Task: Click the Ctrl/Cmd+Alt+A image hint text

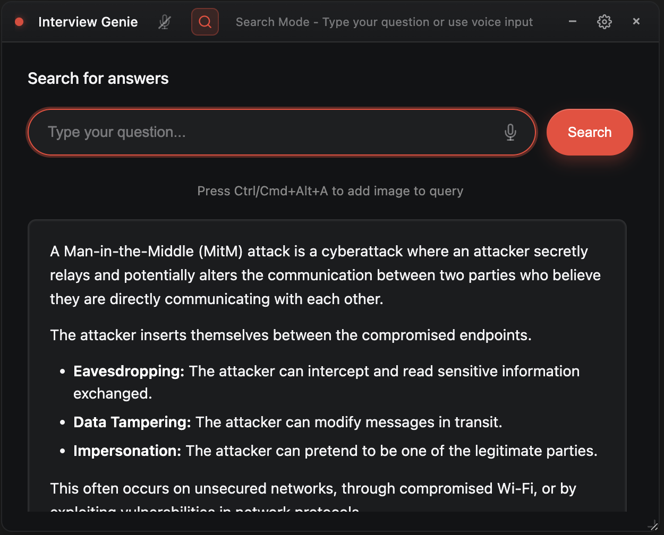Action: (330, 191)
